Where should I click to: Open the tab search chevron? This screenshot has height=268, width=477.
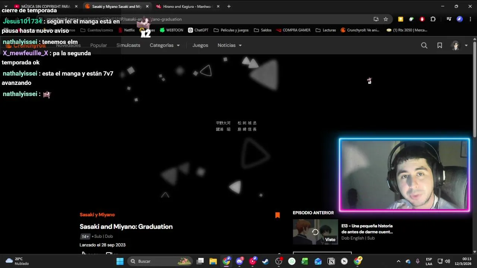coord(6,6)
